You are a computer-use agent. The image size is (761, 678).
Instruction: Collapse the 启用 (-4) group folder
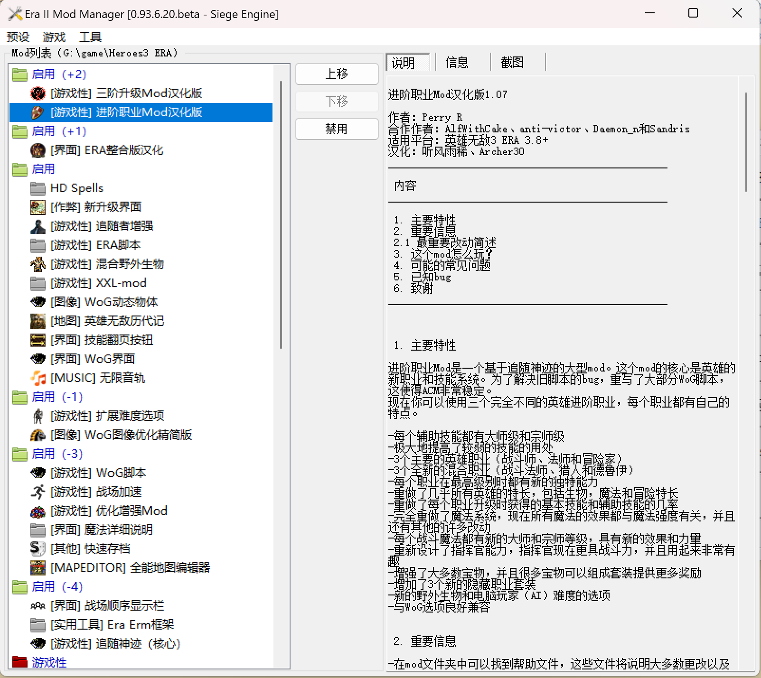pyautogui.click(x=20, y=587)
